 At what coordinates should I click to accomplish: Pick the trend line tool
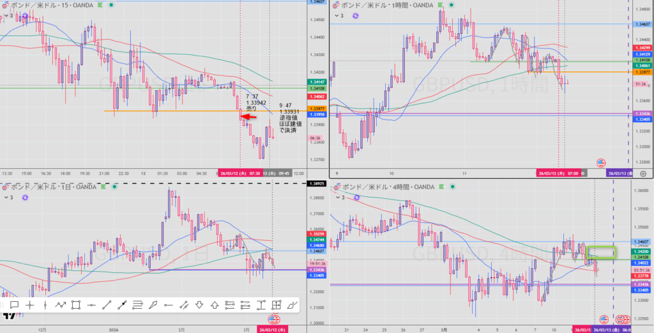pos(107,305)
